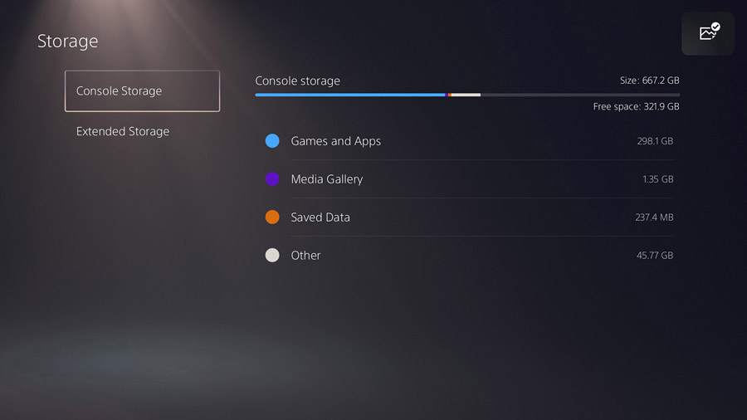
Task: Click the Storage page title
Action: pos(68,42)
